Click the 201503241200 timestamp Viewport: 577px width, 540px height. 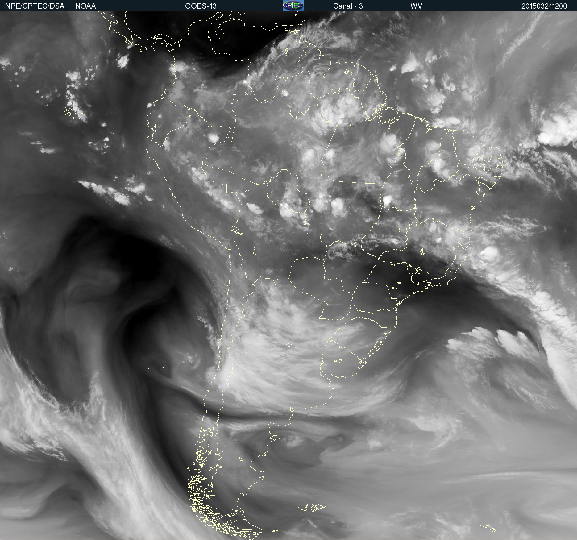(544, 6)
